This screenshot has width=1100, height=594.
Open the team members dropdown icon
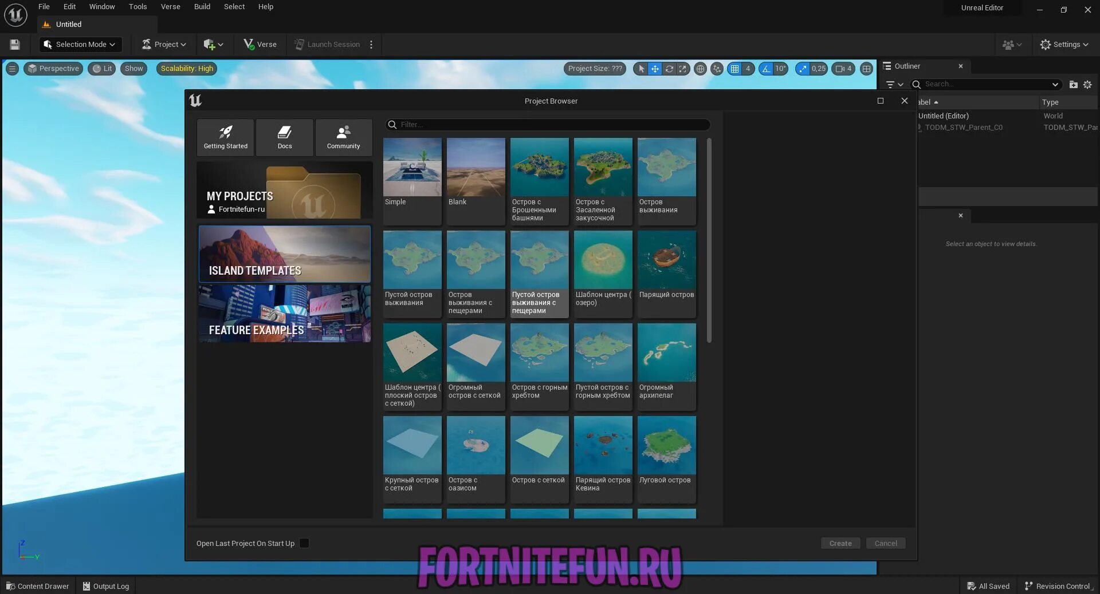(1012, 45)
